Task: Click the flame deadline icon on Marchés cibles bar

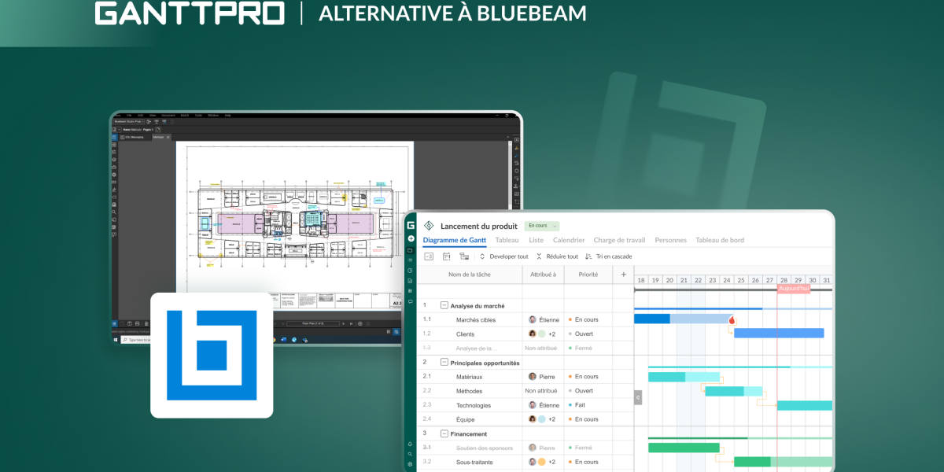Action: (732, 320)
